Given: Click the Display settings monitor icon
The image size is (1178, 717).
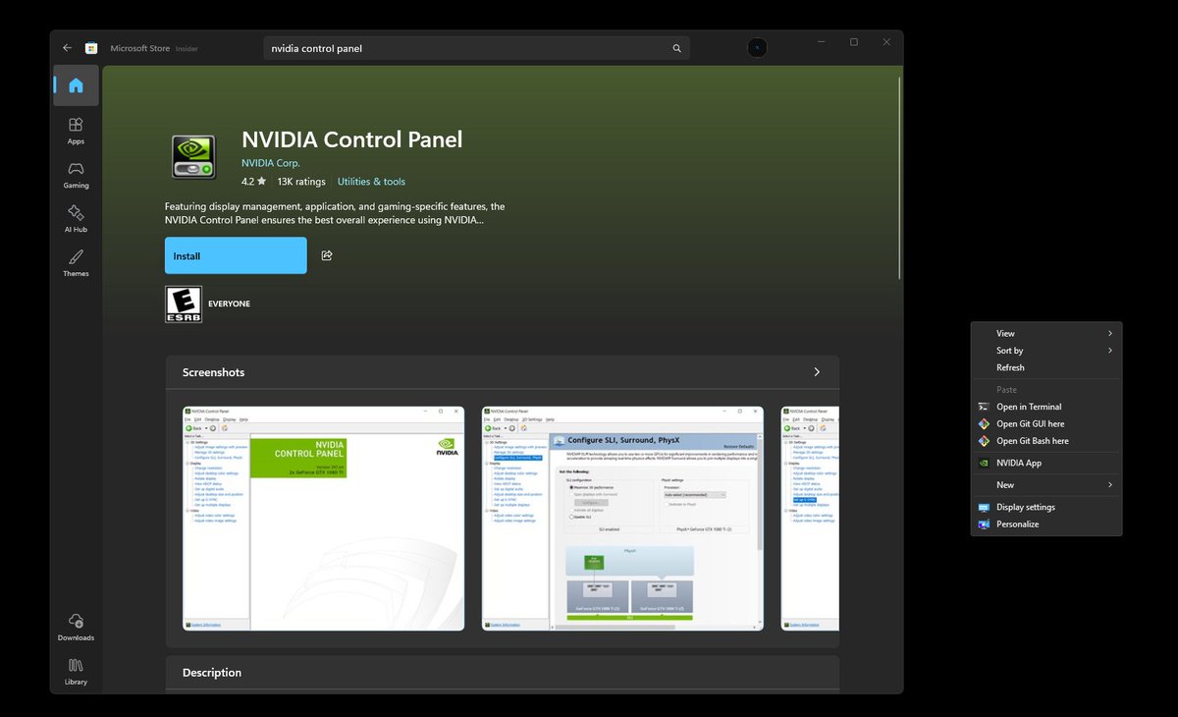Looking at the screenshot, I should click(x=984, y=507).
